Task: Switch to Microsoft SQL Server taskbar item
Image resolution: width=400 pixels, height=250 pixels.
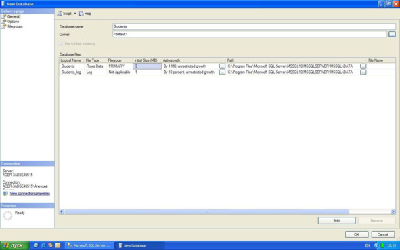Action: [89, 245]
